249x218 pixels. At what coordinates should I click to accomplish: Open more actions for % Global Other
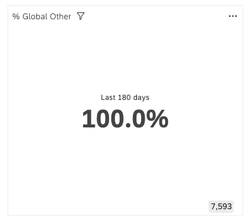pyautogui.click(x=233, y=16)
